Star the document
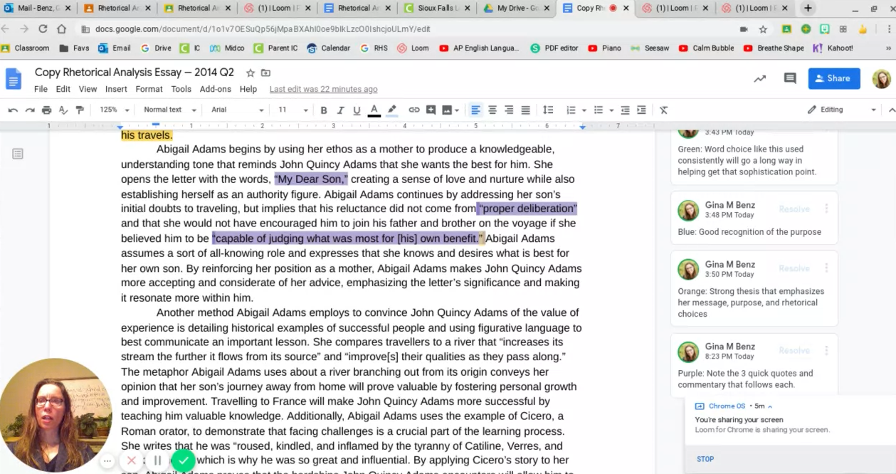Screen dimensions: 896x474 (x=250, y=73)
